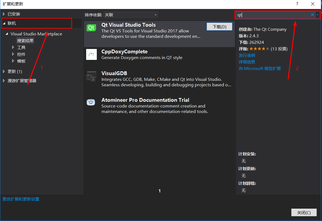Select the 搜索结果 tree item

25,41
